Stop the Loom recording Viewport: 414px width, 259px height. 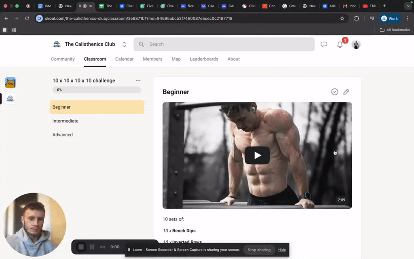click(81, 247)
